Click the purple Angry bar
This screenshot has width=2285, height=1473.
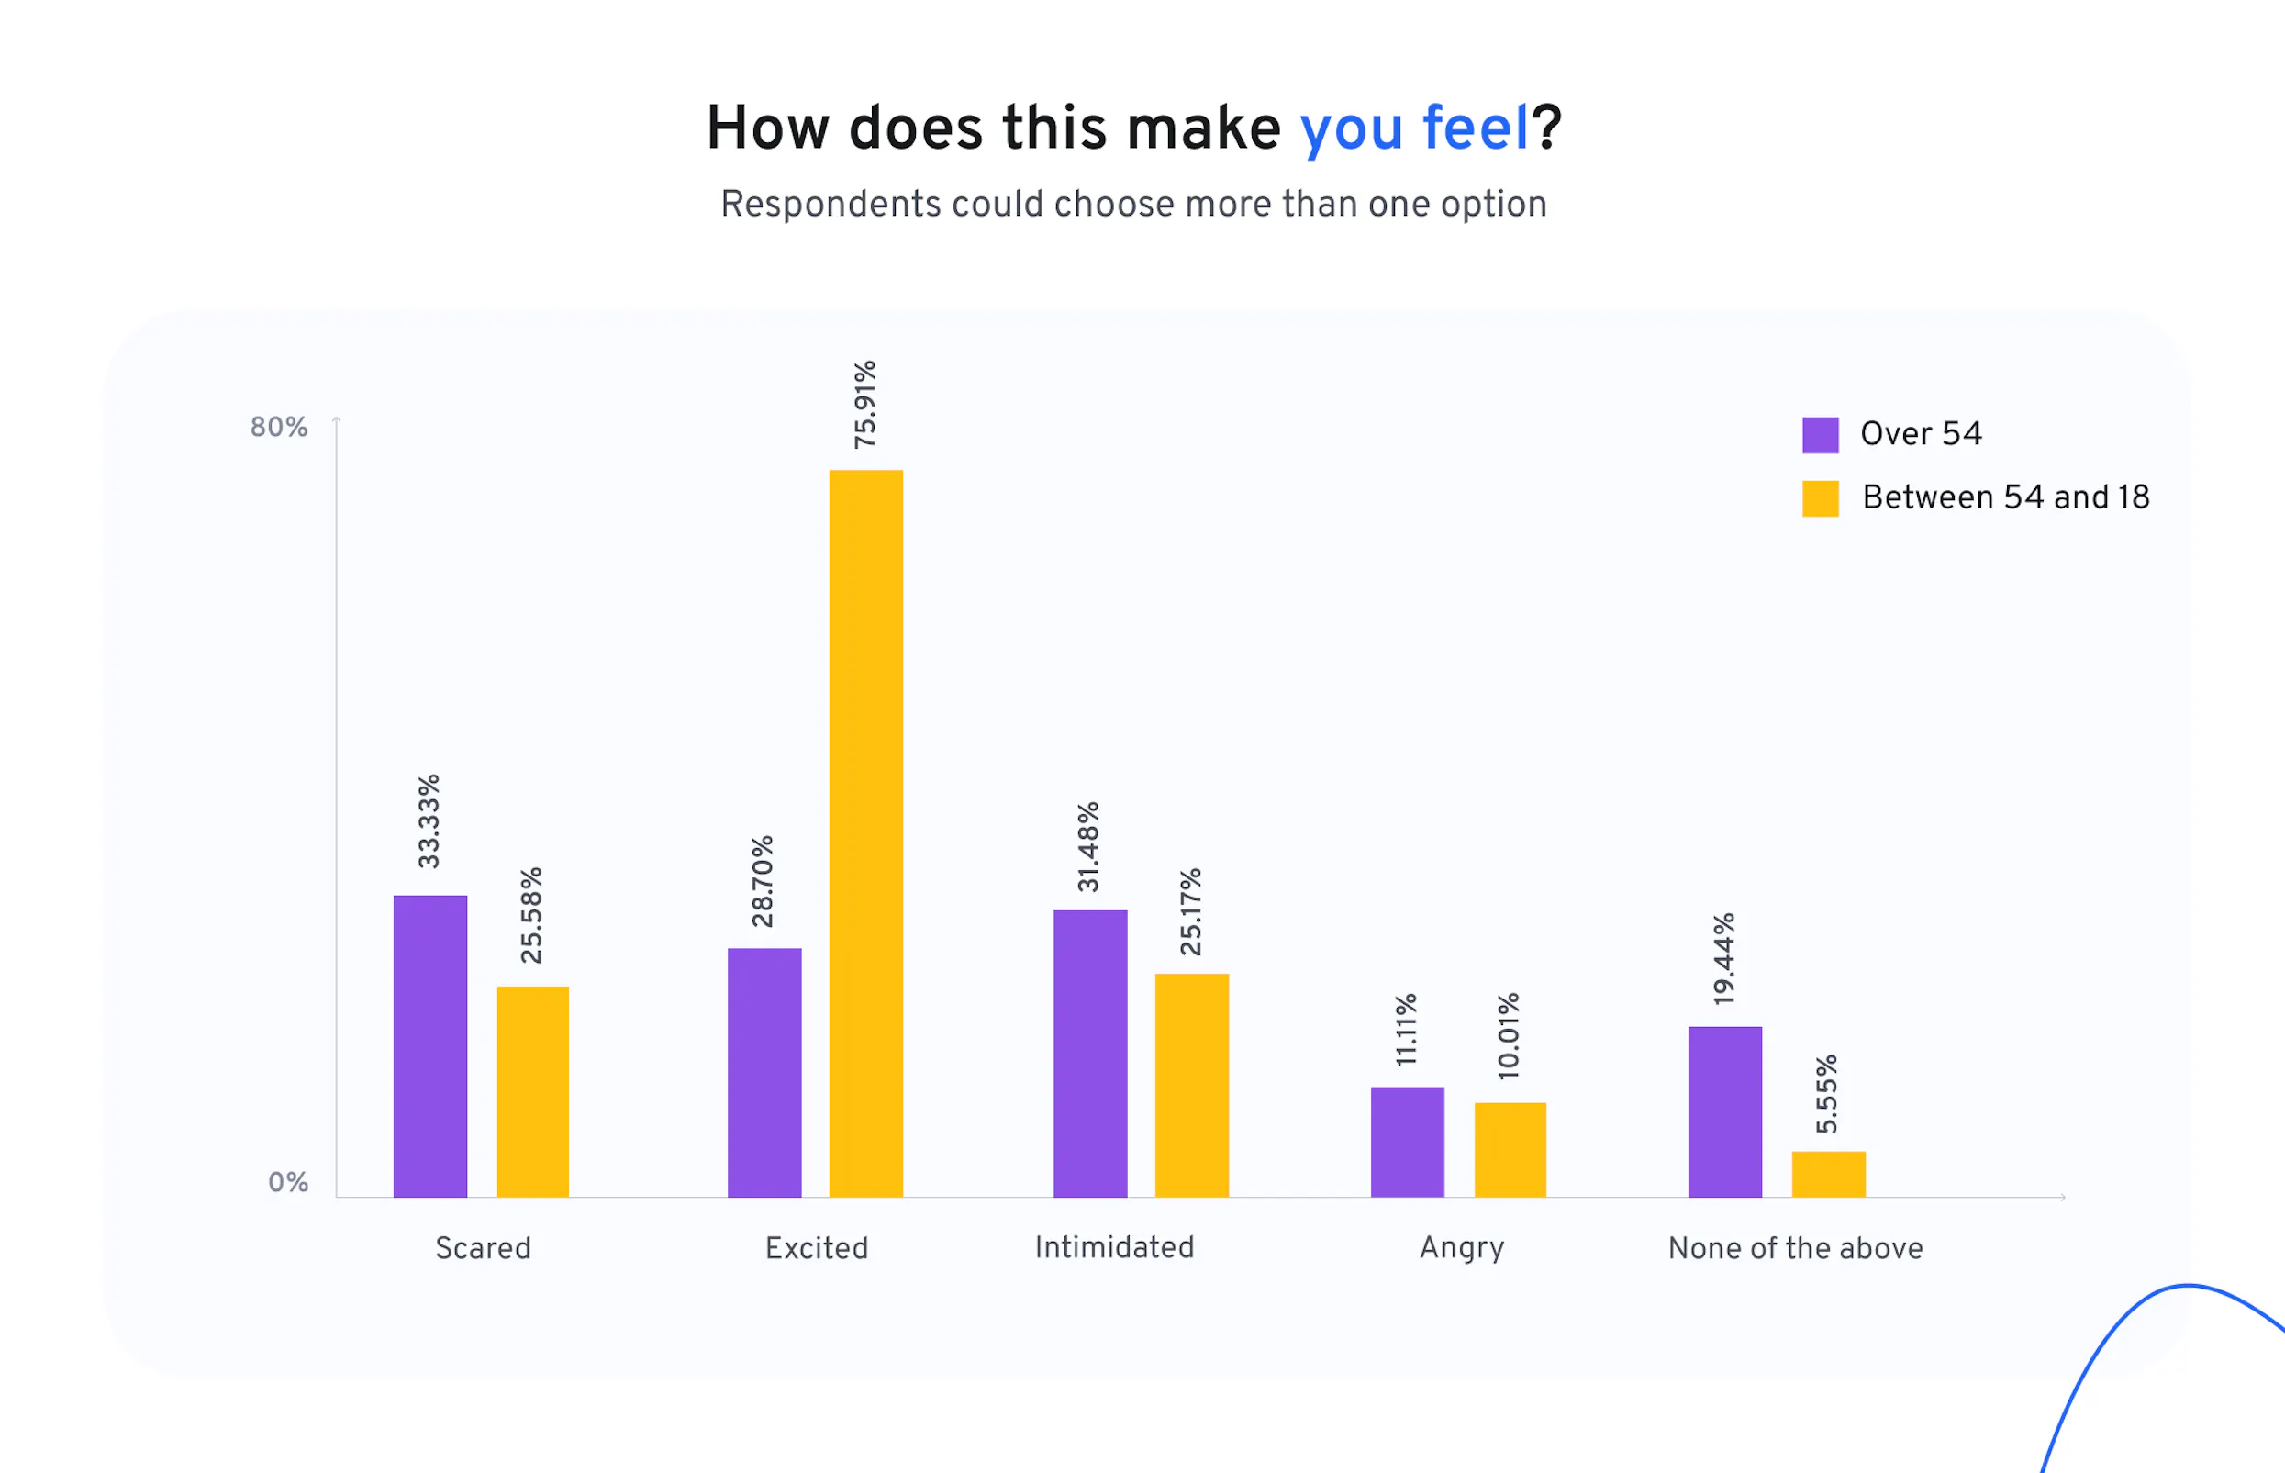point(1407,1142)
